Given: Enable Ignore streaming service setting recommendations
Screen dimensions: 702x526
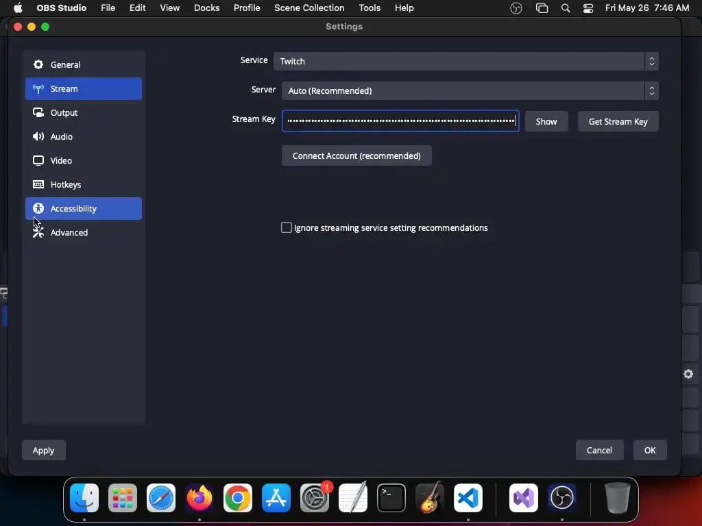Looking at the screenshot, I should tap(287, 227).
